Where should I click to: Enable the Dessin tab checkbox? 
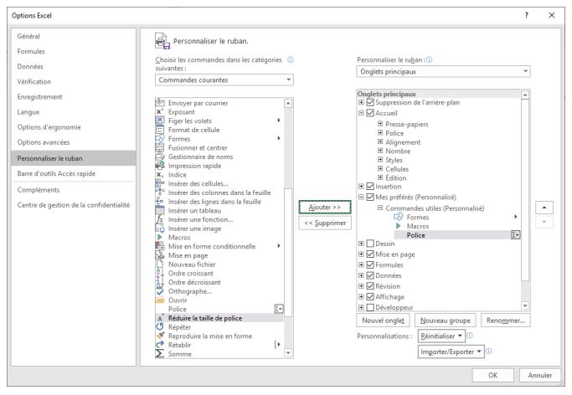371,244
